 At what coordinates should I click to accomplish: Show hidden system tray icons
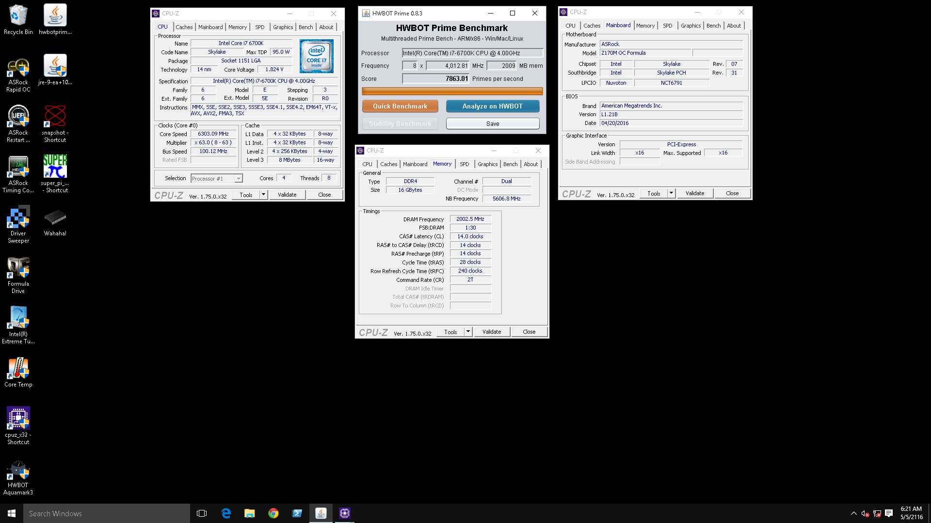click(x=854, y=513)
